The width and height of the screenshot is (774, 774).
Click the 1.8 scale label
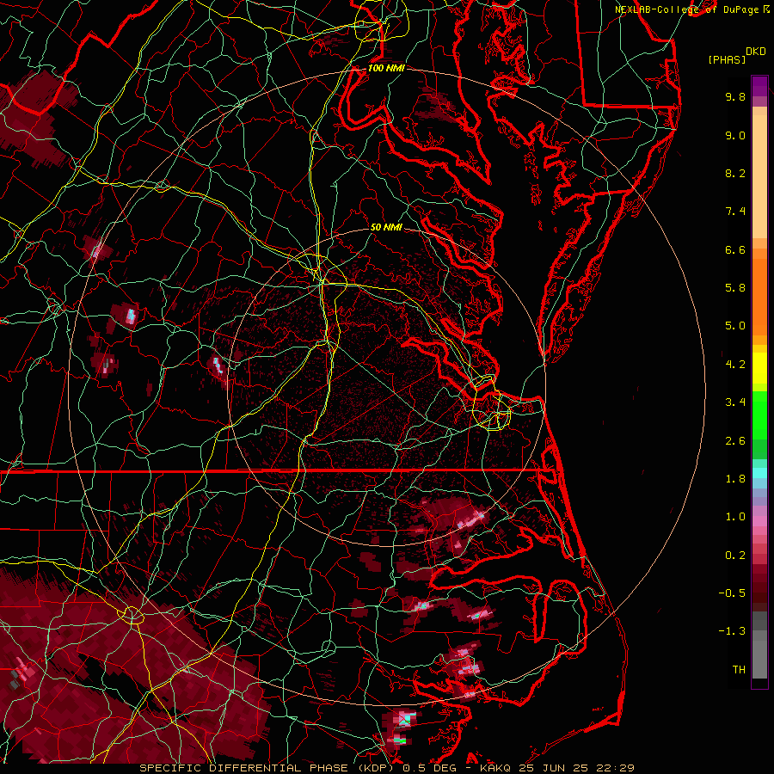coord(735,479)
